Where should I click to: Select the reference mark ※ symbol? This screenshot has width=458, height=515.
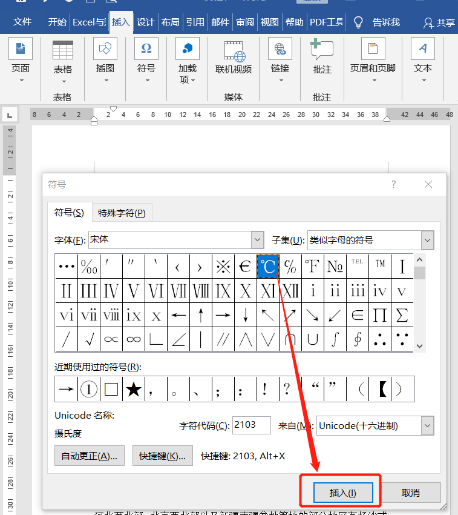point(223,267)
